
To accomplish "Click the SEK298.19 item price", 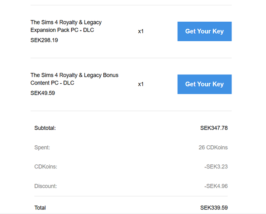I will (44, 40).
